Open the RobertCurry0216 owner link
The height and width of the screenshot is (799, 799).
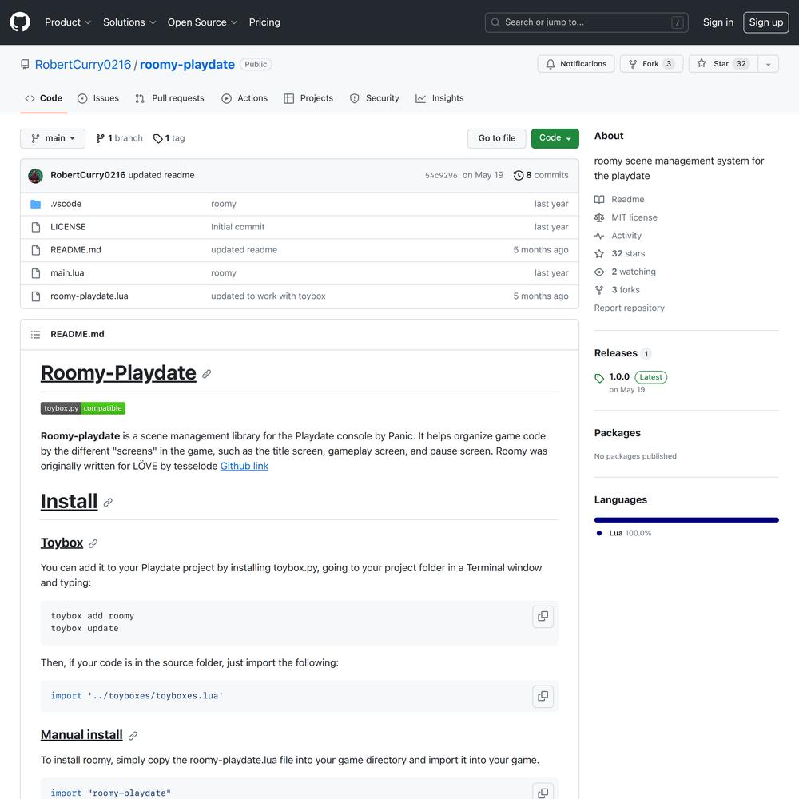tap(83, 65)
